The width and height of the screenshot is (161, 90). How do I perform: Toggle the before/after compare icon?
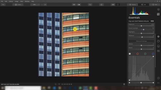coord(79,4)
